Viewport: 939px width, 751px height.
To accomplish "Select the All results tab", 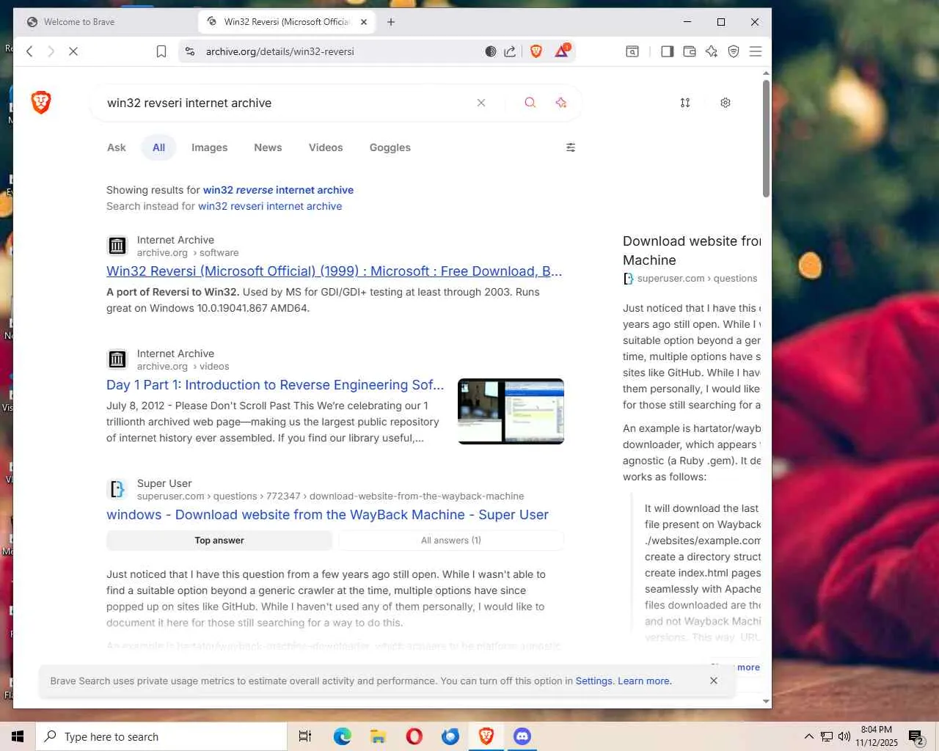I will pyautogui.click(x=158, y=147).
